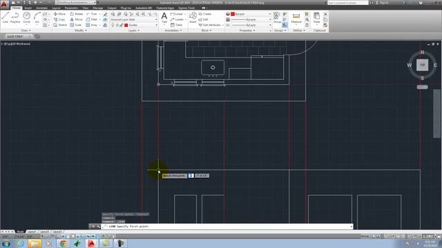Click the red object color swatch
This screenshot has height=248, width=442.
point(233,14)
